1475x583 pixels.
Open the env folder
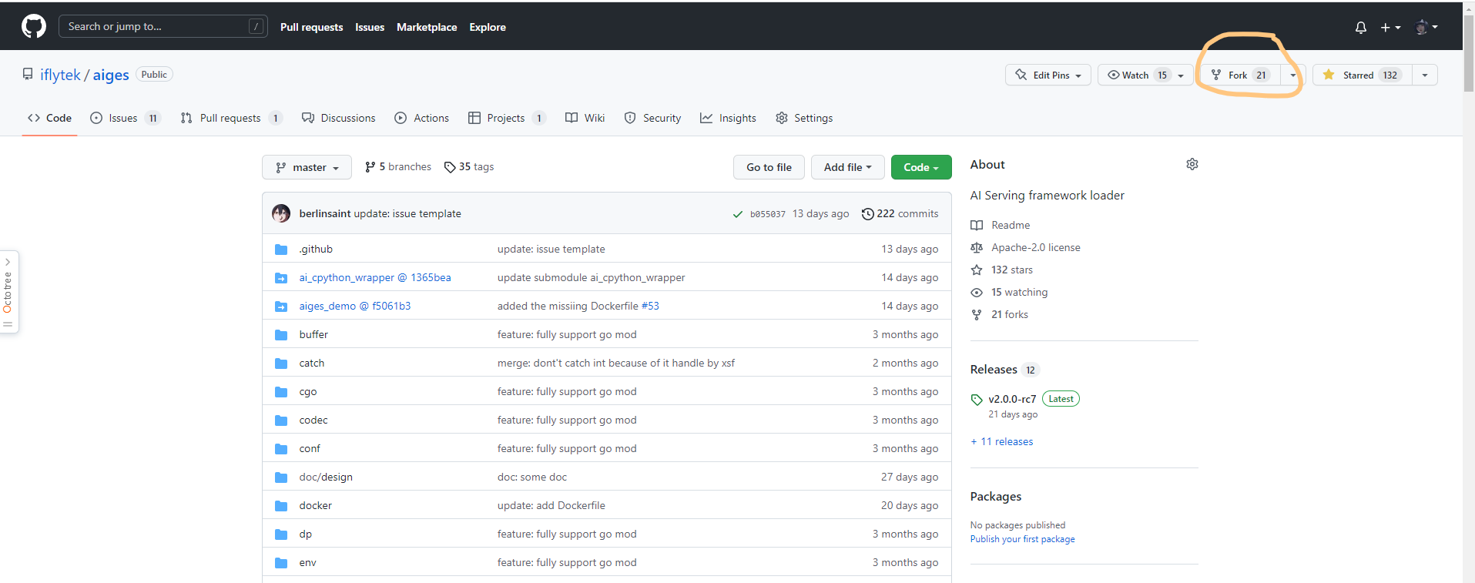coord(308,562)
